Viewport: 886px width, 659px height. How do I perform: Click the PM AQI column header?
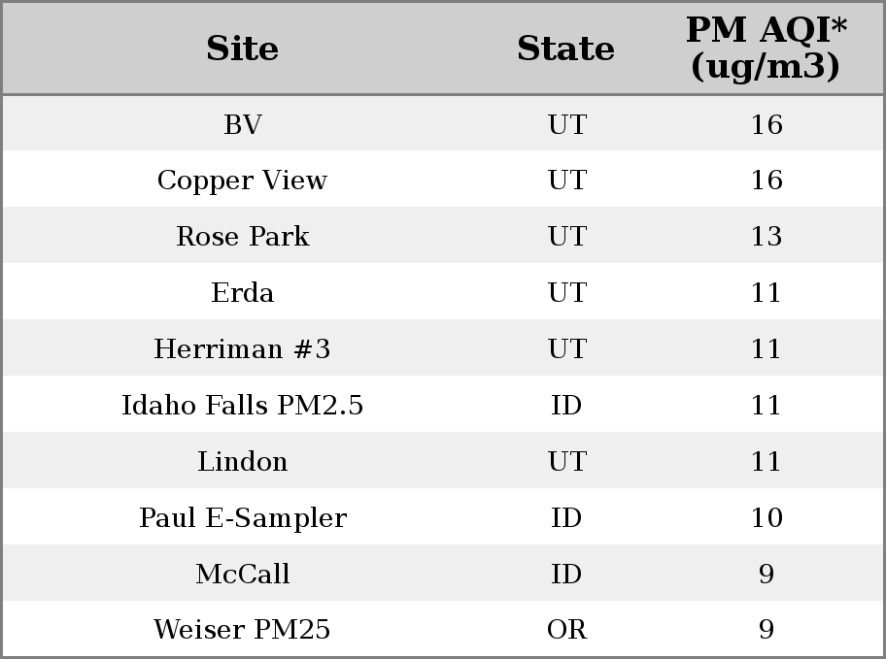click(767, 48)
